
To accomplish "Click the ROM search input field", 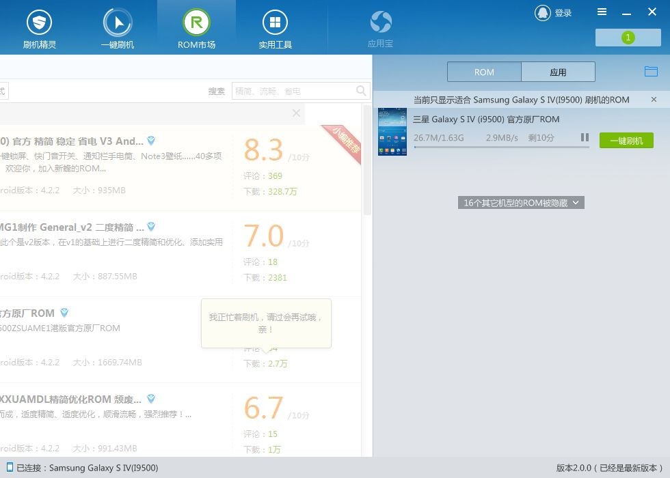I will pos(293,91).
